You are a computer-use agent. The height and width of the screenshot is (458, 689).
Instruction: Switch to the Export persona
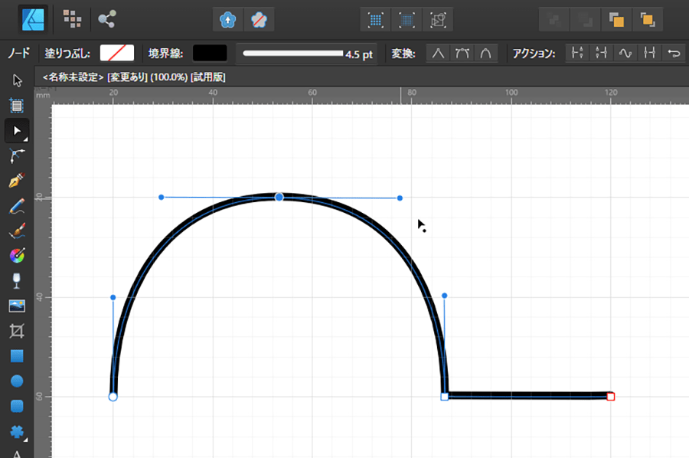[108, 18]
